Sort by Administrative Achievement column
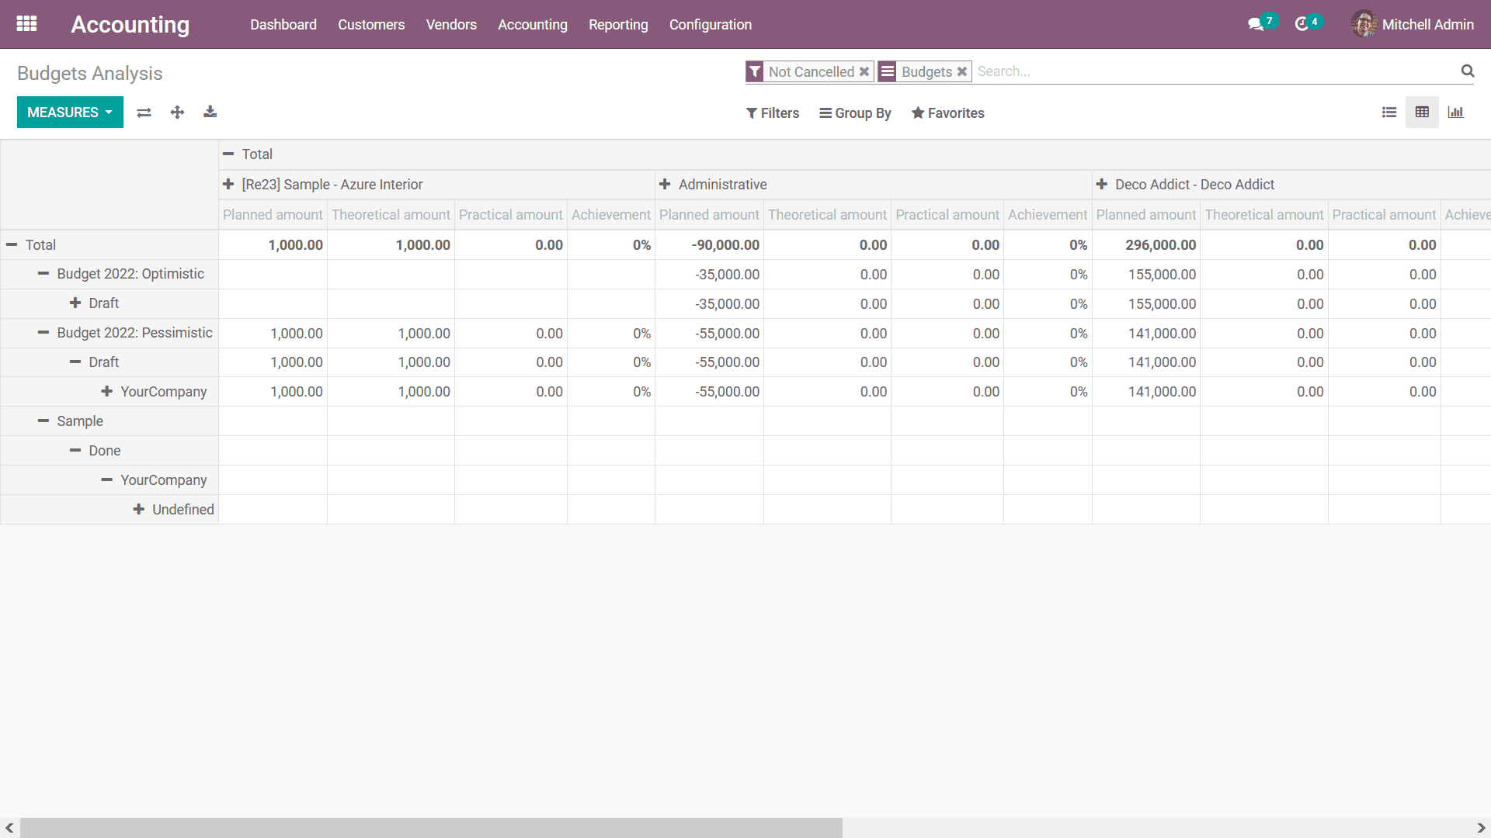 click(1048, 215)
